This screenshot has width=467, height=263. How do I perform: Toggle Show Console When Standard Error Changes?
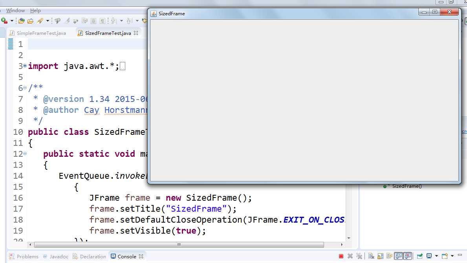click(408, 256)
